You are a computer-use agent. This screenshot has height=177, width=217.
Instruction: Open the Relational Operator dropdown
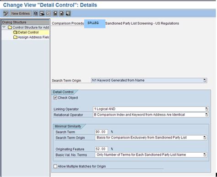tap(206, 115)
